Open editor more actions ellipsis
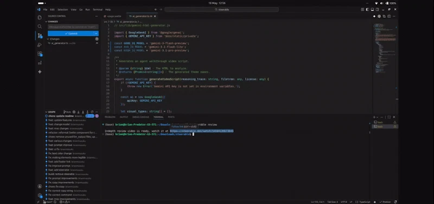Viewport: 434px width, 204px height. [394, 16]
